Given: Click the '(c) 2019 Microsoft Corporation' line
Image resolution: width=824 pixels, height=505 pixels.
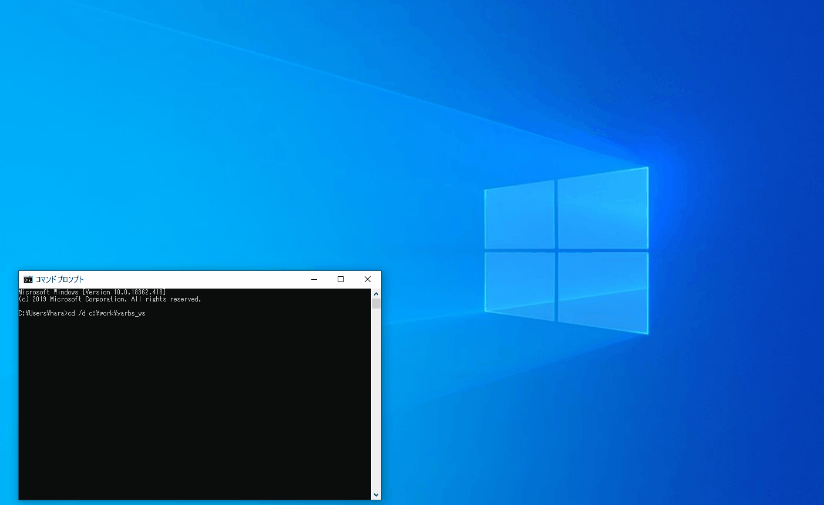Looking at the screenshot, I should coord(110,299).
